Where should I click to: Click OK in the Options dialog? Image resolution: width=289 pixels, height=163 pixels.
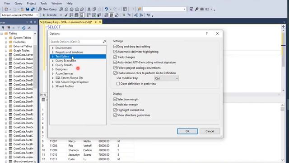point(187,131)
